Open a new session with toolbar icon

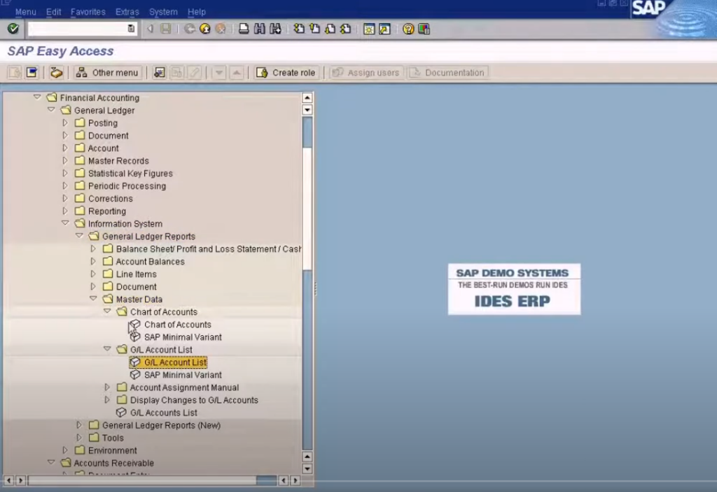click(x=368, y=29)
